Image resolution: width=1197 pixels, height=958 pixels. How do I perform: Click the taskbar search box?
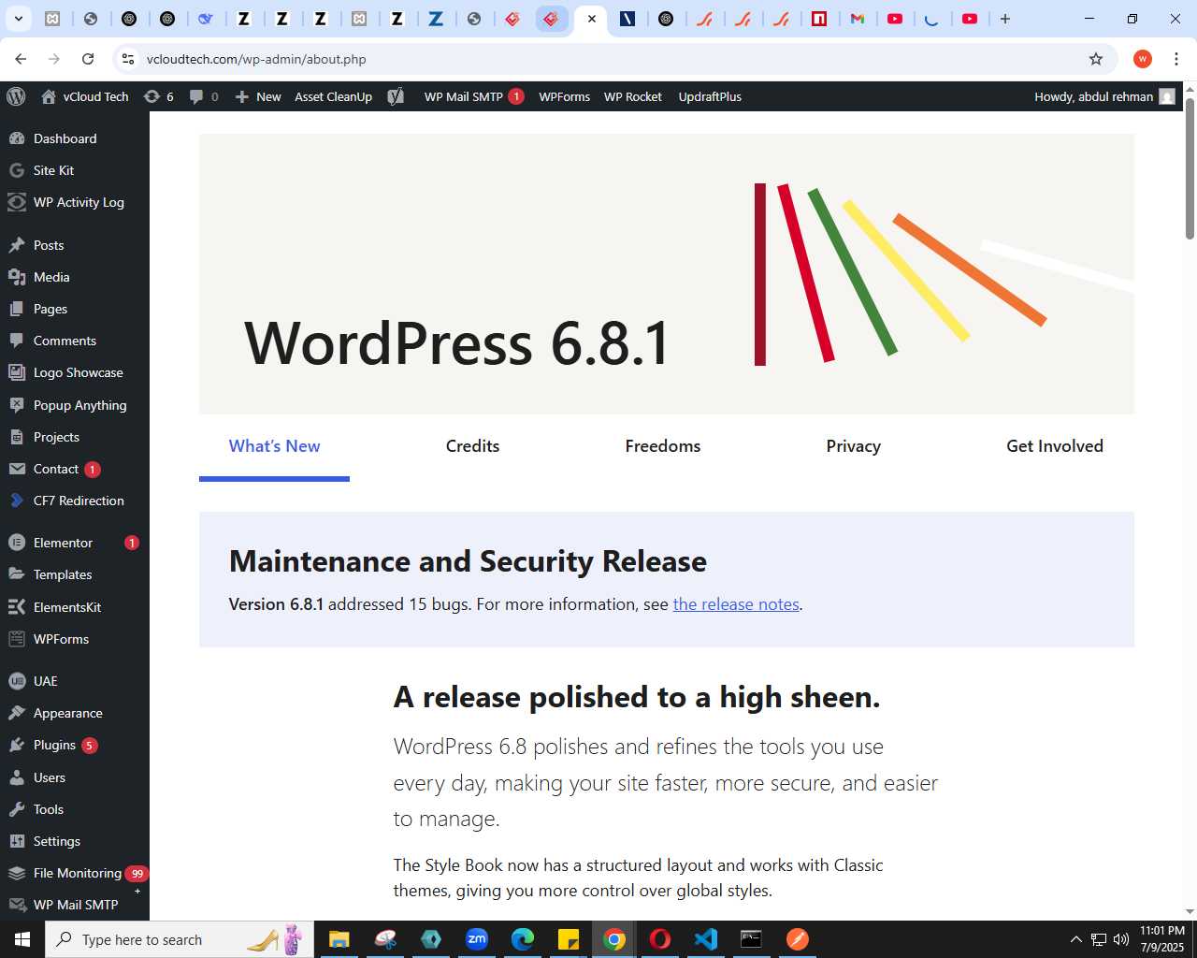pos(178,939)
